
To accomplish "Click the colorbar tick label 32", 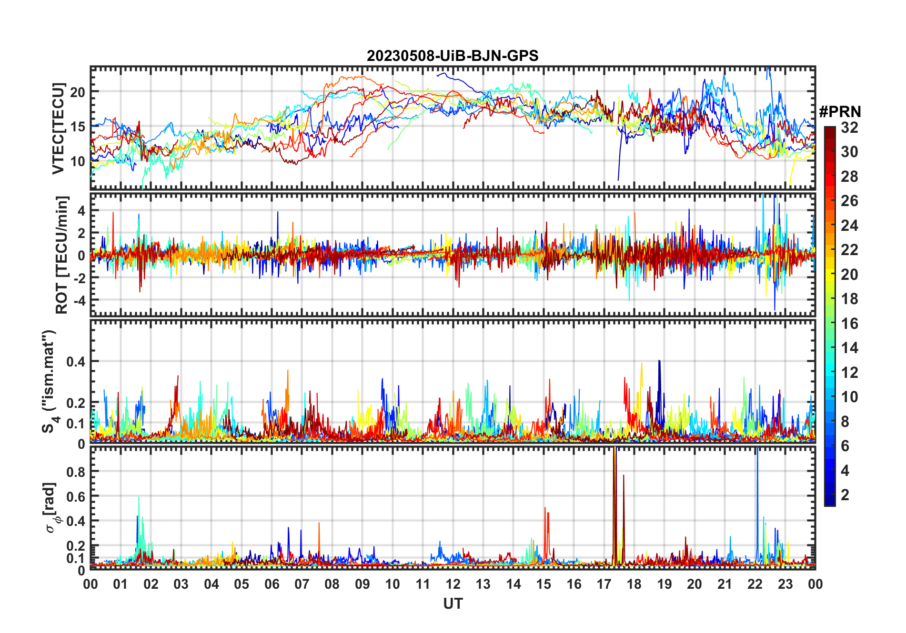I will [x=849, y=128].
